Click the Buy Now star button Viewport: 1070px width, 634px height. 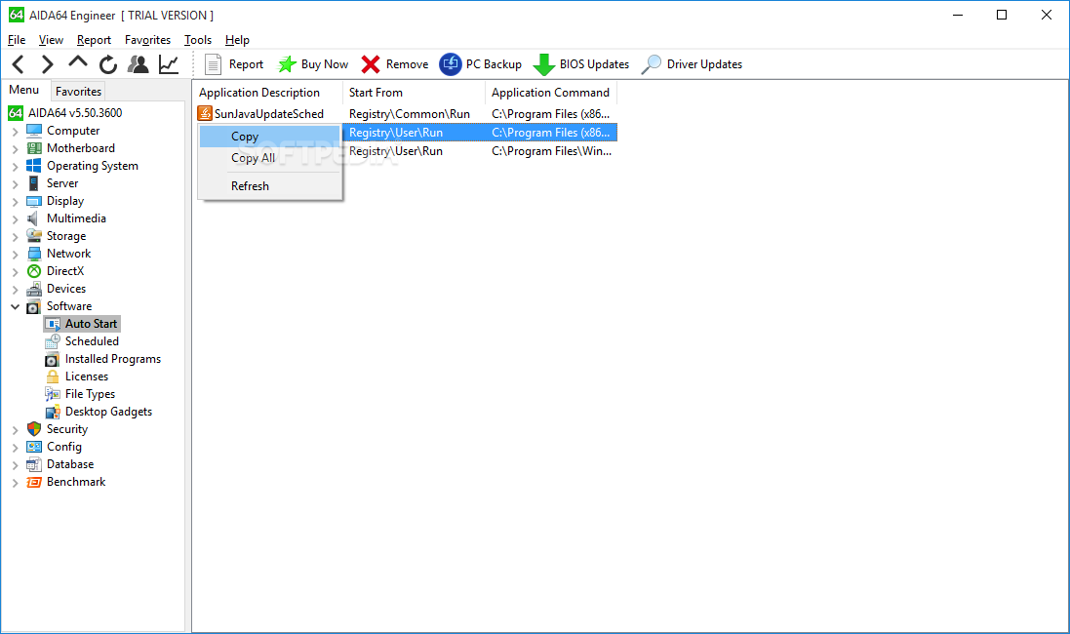point(313,64)
